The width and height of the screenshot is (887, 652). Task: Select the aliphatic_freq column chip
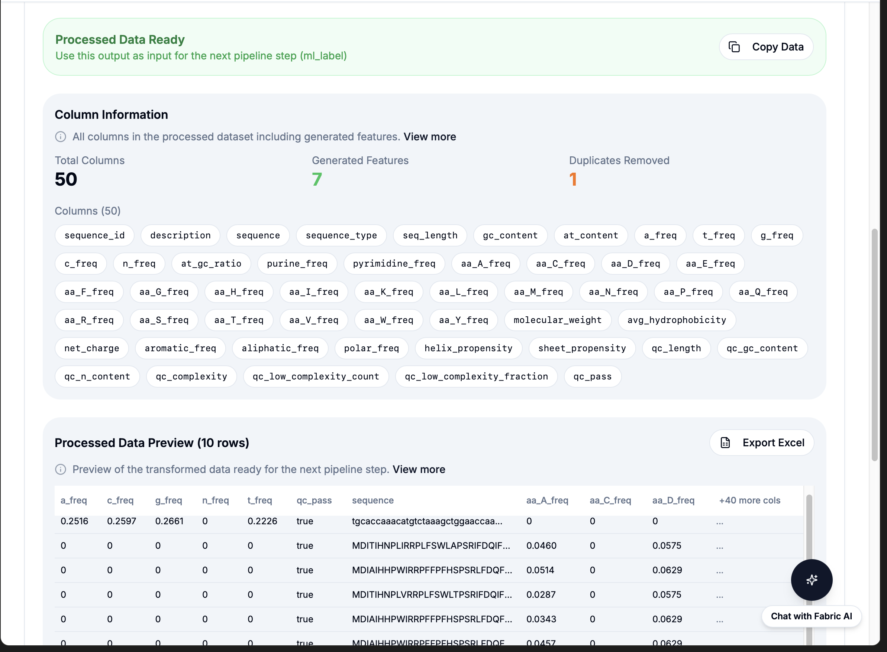click(x=280, y=348)
